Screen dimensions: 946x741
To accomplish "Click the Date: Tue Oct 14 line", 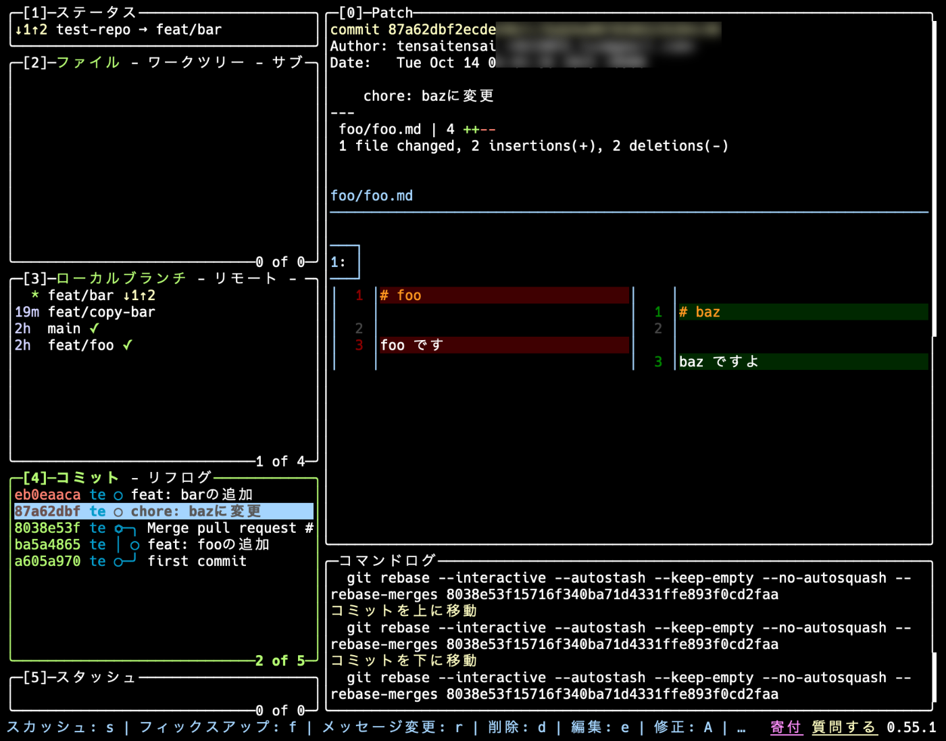I will coord(413,63).
